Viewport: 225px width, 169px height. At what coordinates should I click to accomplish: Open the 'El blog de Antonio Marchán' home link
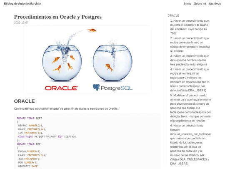[22, 4]
